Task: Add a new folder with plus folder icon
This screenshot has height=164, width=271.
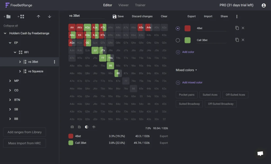Action: tap(7, 17)
